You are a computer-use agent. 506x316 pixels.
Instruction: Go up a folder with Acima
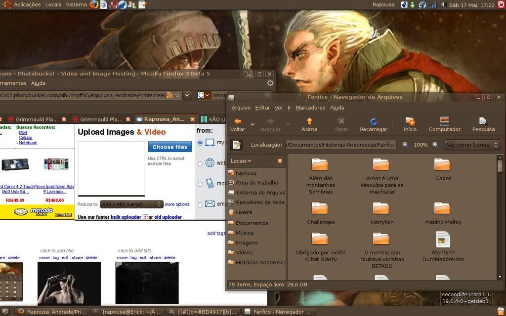click(x=309, y=121)
